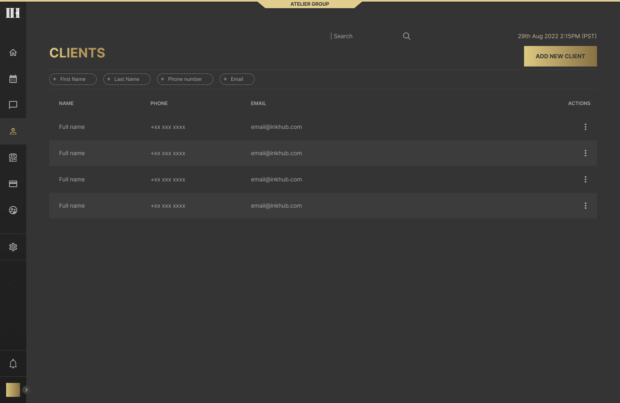This screenshot has height=403, width=620.
Task: Click the ACTIONS column header
Action: 579,103
